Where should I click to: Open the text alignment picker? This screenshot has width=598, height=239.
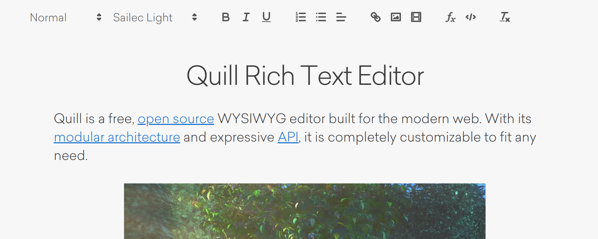coord(341,17)
